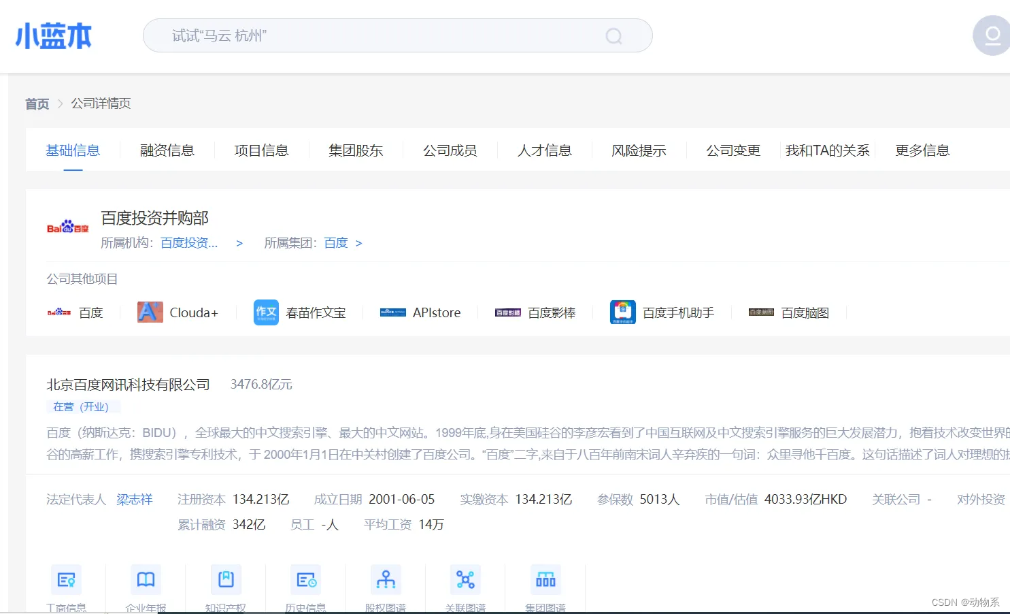Click the Baidu logo beside 百度投资并购部

pos(67,227)
